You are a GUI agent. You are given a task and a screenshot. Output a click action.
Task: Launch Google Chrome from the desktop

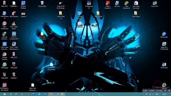click(x=5, y=56)
